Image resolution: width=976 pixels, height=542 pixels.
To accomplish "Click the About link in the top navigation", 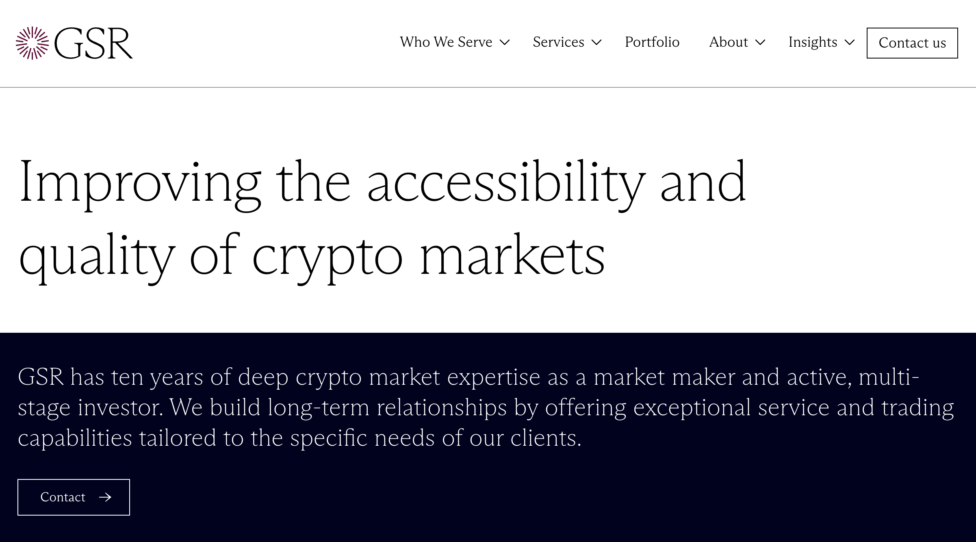I will 729,42.
